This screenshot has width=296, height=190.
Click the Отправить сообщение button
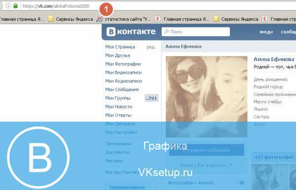207,150
